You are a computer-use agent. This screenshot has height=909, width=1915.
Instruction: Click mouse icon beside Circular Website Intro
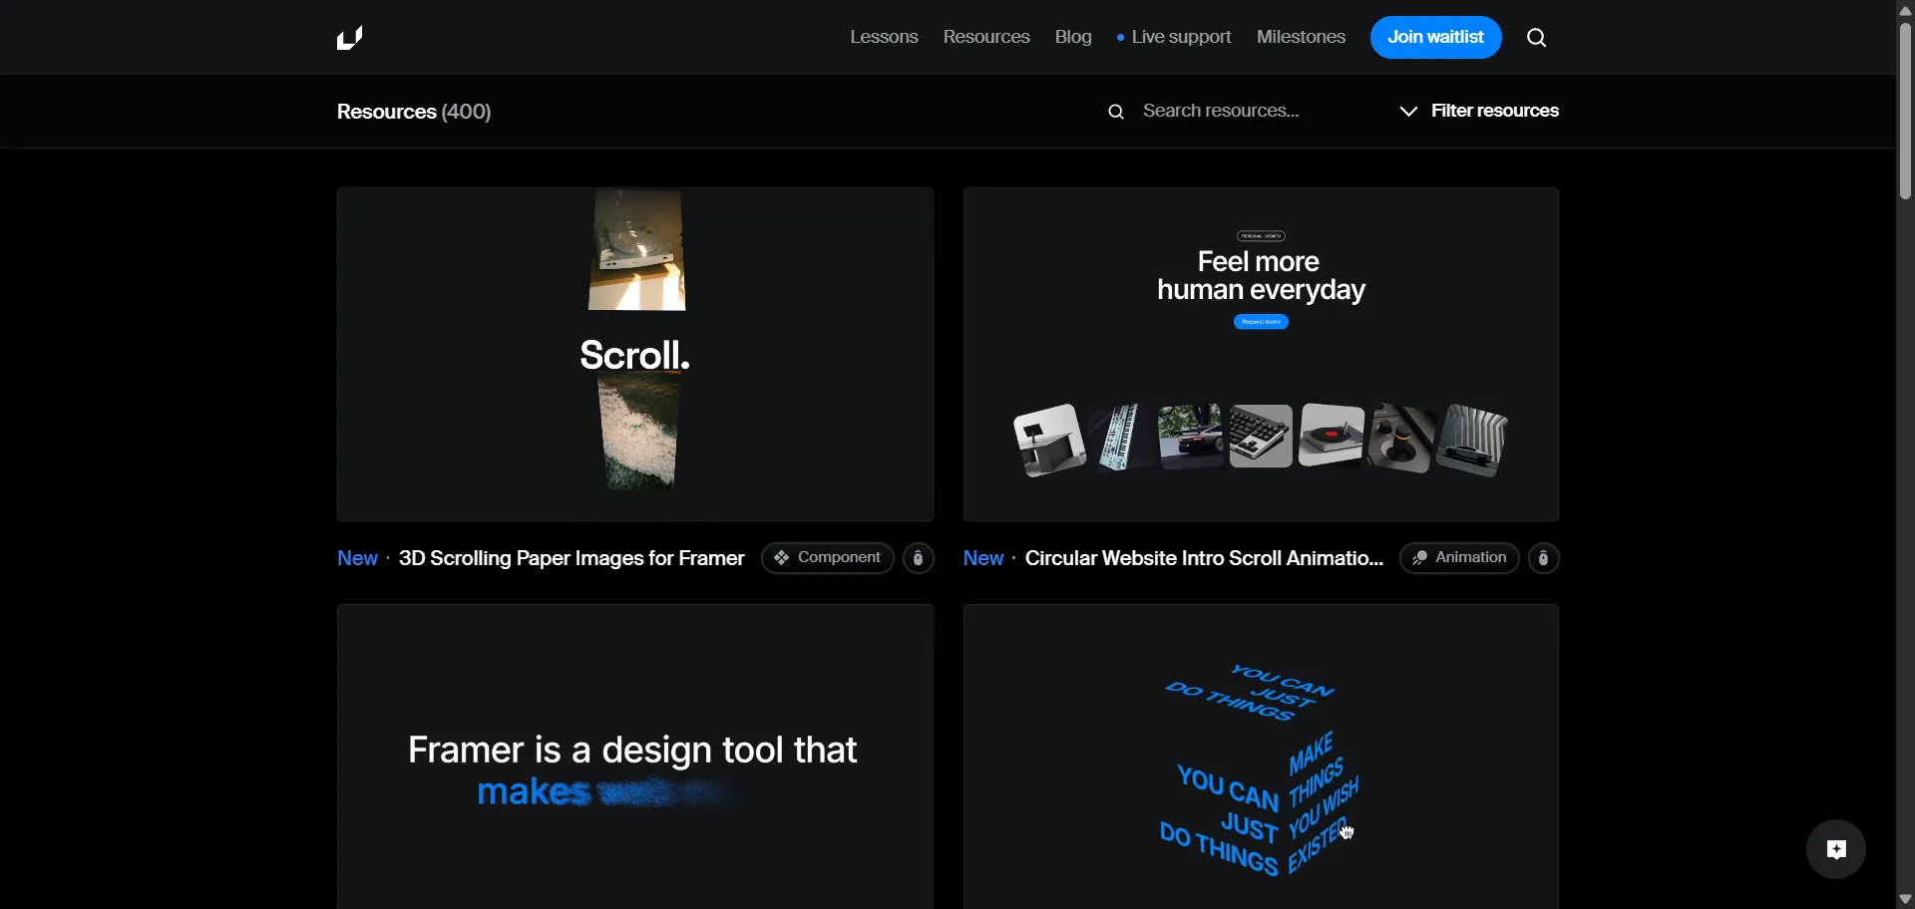click(1544, 559)
